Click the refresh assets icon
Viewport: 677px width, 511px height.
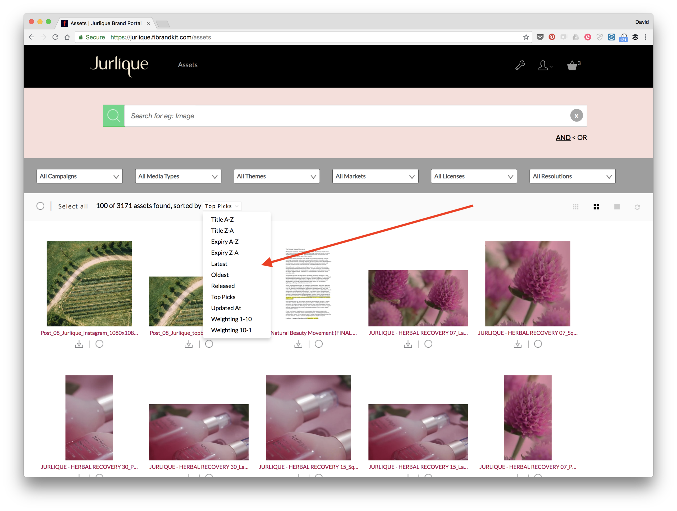(637, 207)
